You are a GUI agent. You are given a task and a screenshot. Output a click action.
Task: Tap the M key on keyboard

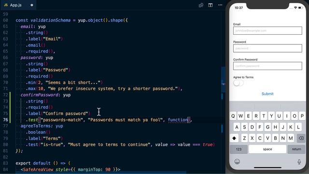[x=291, y=138]
